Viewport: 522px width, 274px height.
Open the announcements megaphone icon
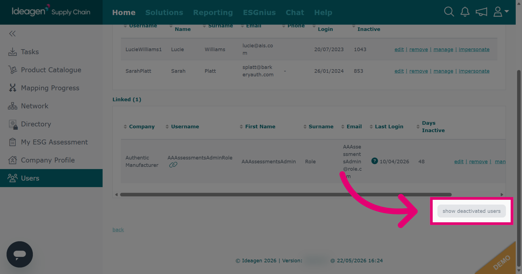tap(481, 12)
